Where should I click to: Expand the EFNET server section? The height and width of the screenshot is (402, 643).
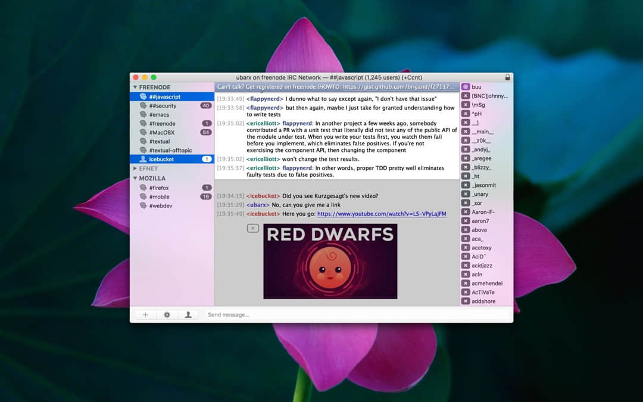[135, 169]
